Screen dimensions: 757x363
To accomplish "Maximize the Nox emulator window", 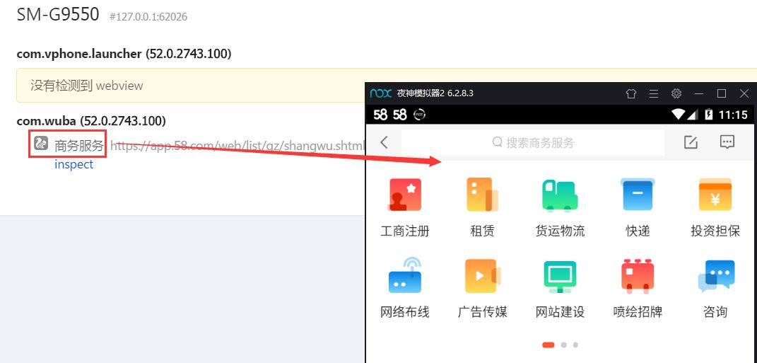I will (721, 93).
